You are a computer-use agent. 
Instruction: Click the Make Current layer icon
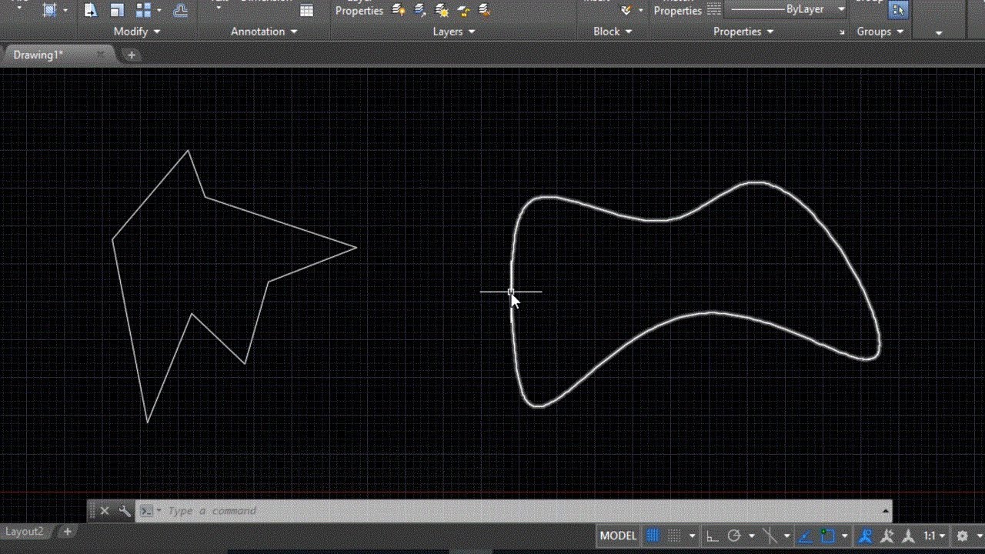(484, 10)
